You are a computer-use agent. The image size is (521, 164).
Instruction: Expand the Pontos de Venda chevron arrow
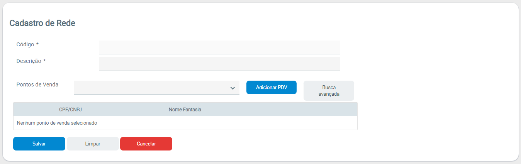click(x=232, y=88)
